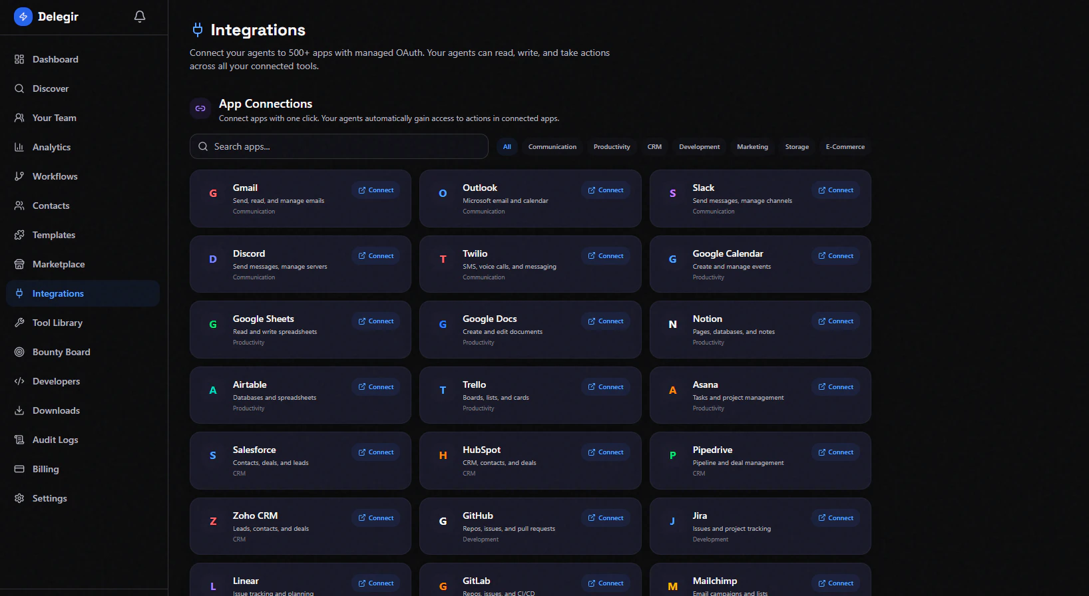Click the App Connections link icon
The height and width of the screenshot is (596, 1089).
point(200,108)
